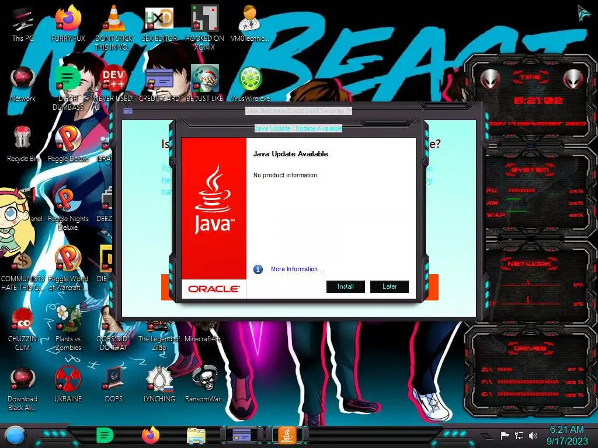Select the CREDIT CARD desktop icon
The height and width of the screenshot is (448, 598).
pos(159,84)
